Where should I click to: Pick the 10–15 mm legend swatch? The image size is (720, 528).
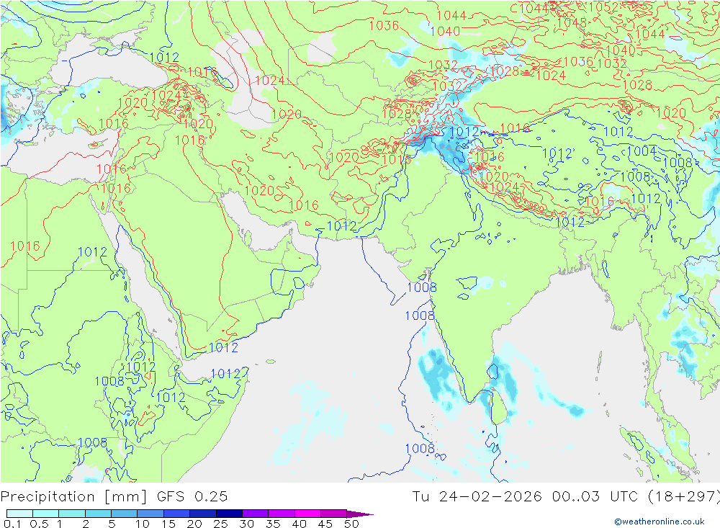pos(150,514)
